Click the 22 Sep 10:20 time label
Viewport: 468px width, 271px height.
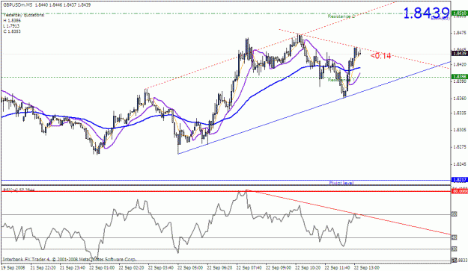click(x=308, y=267)
